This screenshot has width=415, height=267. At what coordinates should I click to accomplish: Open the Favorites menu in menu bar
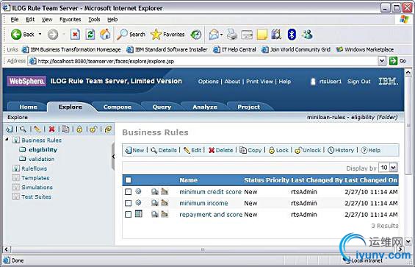tap(70, 19)
